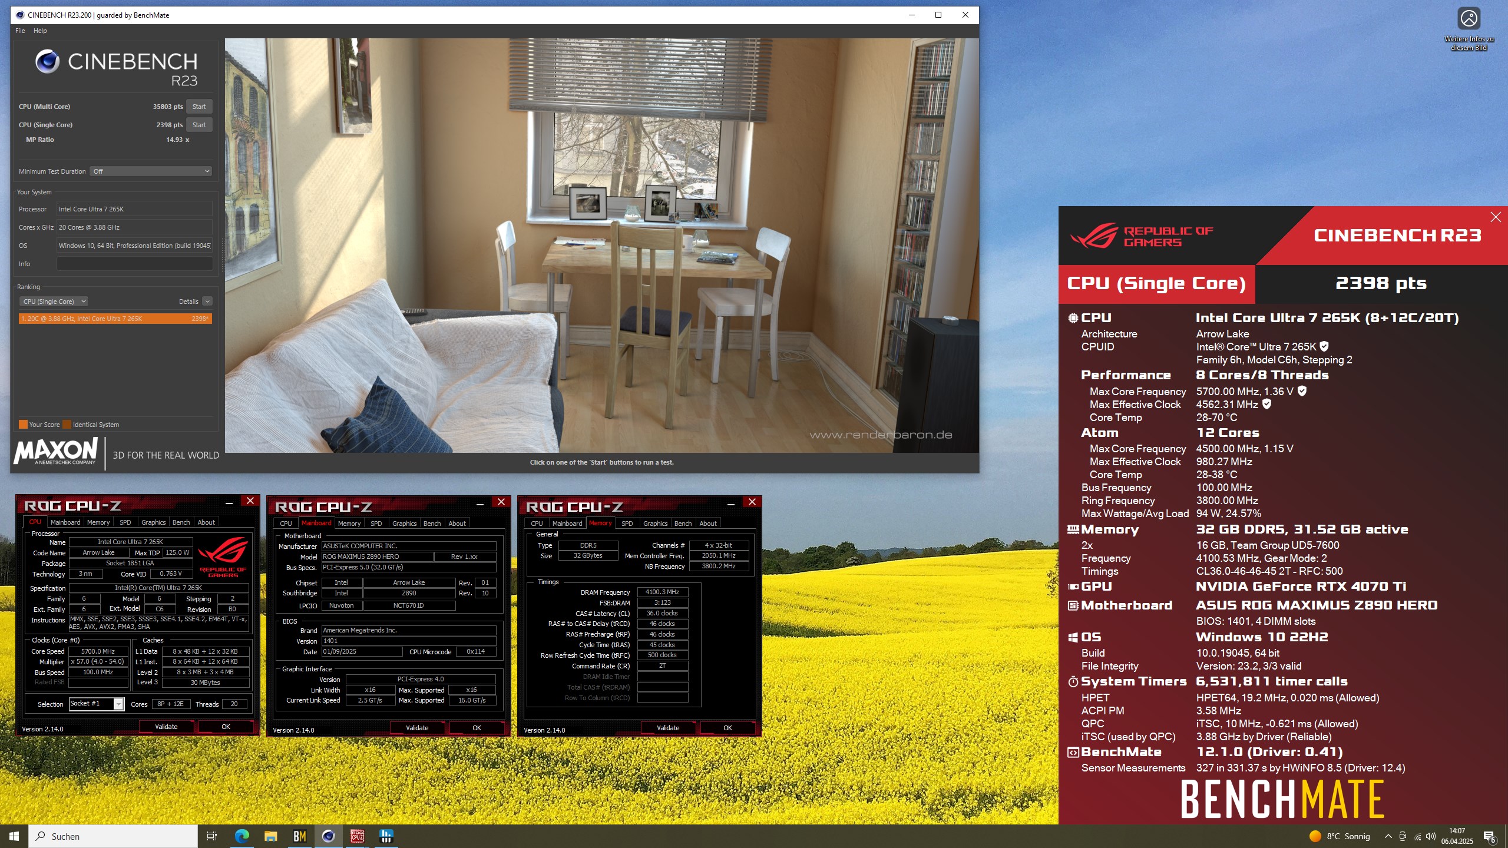Image resolution: width=1508 pixels, height=848 pixels.
Task: Switch to Mainboard tab in CPU-Z CPU window
Action: [x=65, y=522]
